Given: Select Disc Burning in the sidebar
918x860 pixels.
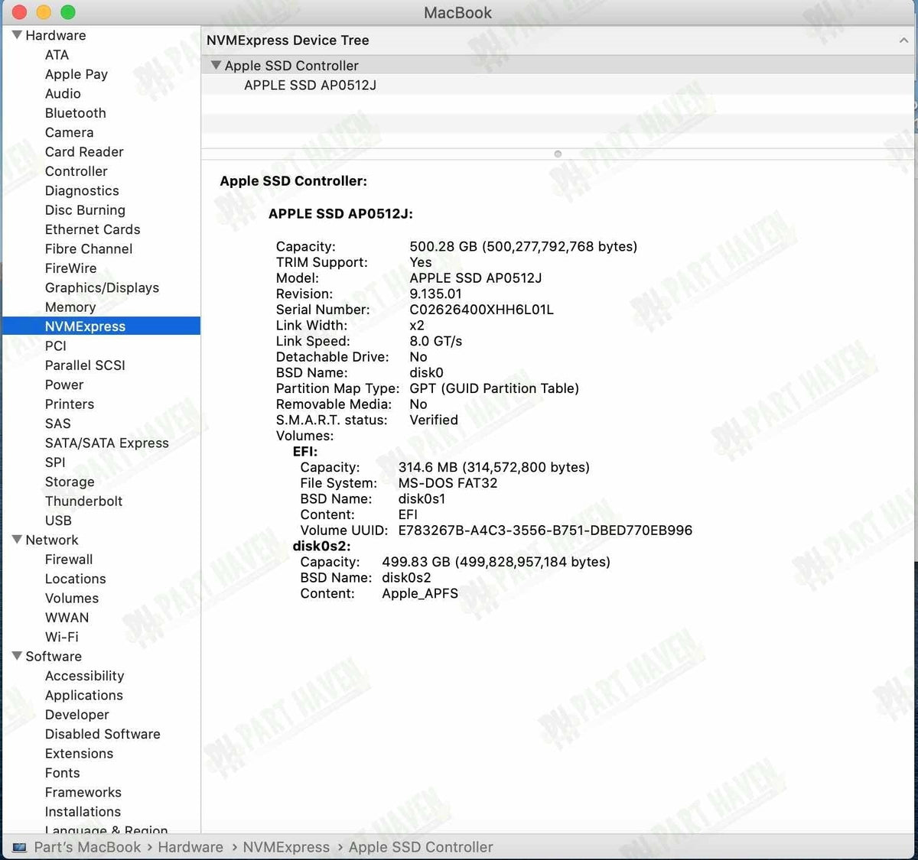Looking at the screenshot, I should (x=85, y=210).
